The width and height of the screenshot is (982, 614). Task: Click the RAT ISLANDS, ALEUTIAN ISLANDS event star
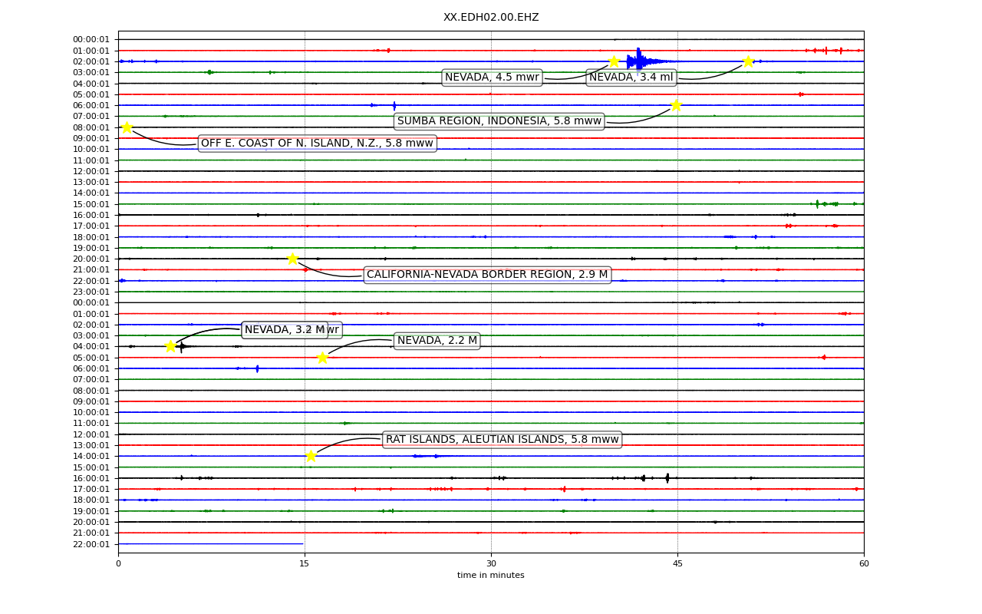(311, 456)
